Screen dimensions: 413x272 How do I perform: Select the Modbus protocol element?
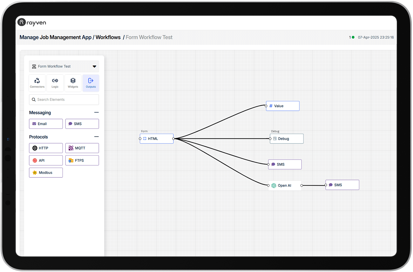pyautogui.click(x=46, y=173)
